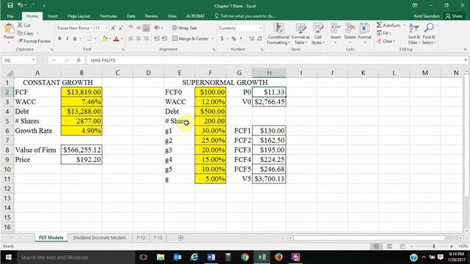Expand the formula bar
Viewport: 470px width, 264px height.
pos(465,60)
